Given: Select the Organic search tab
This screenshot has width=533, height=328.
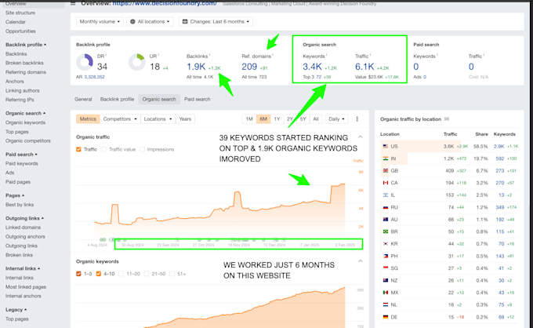Looking at the screenshot, I should click(159, 100).
